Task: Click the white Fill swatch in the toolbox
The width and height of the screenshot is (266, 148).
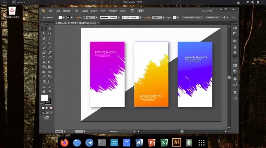Action: (x=44, y=98)
